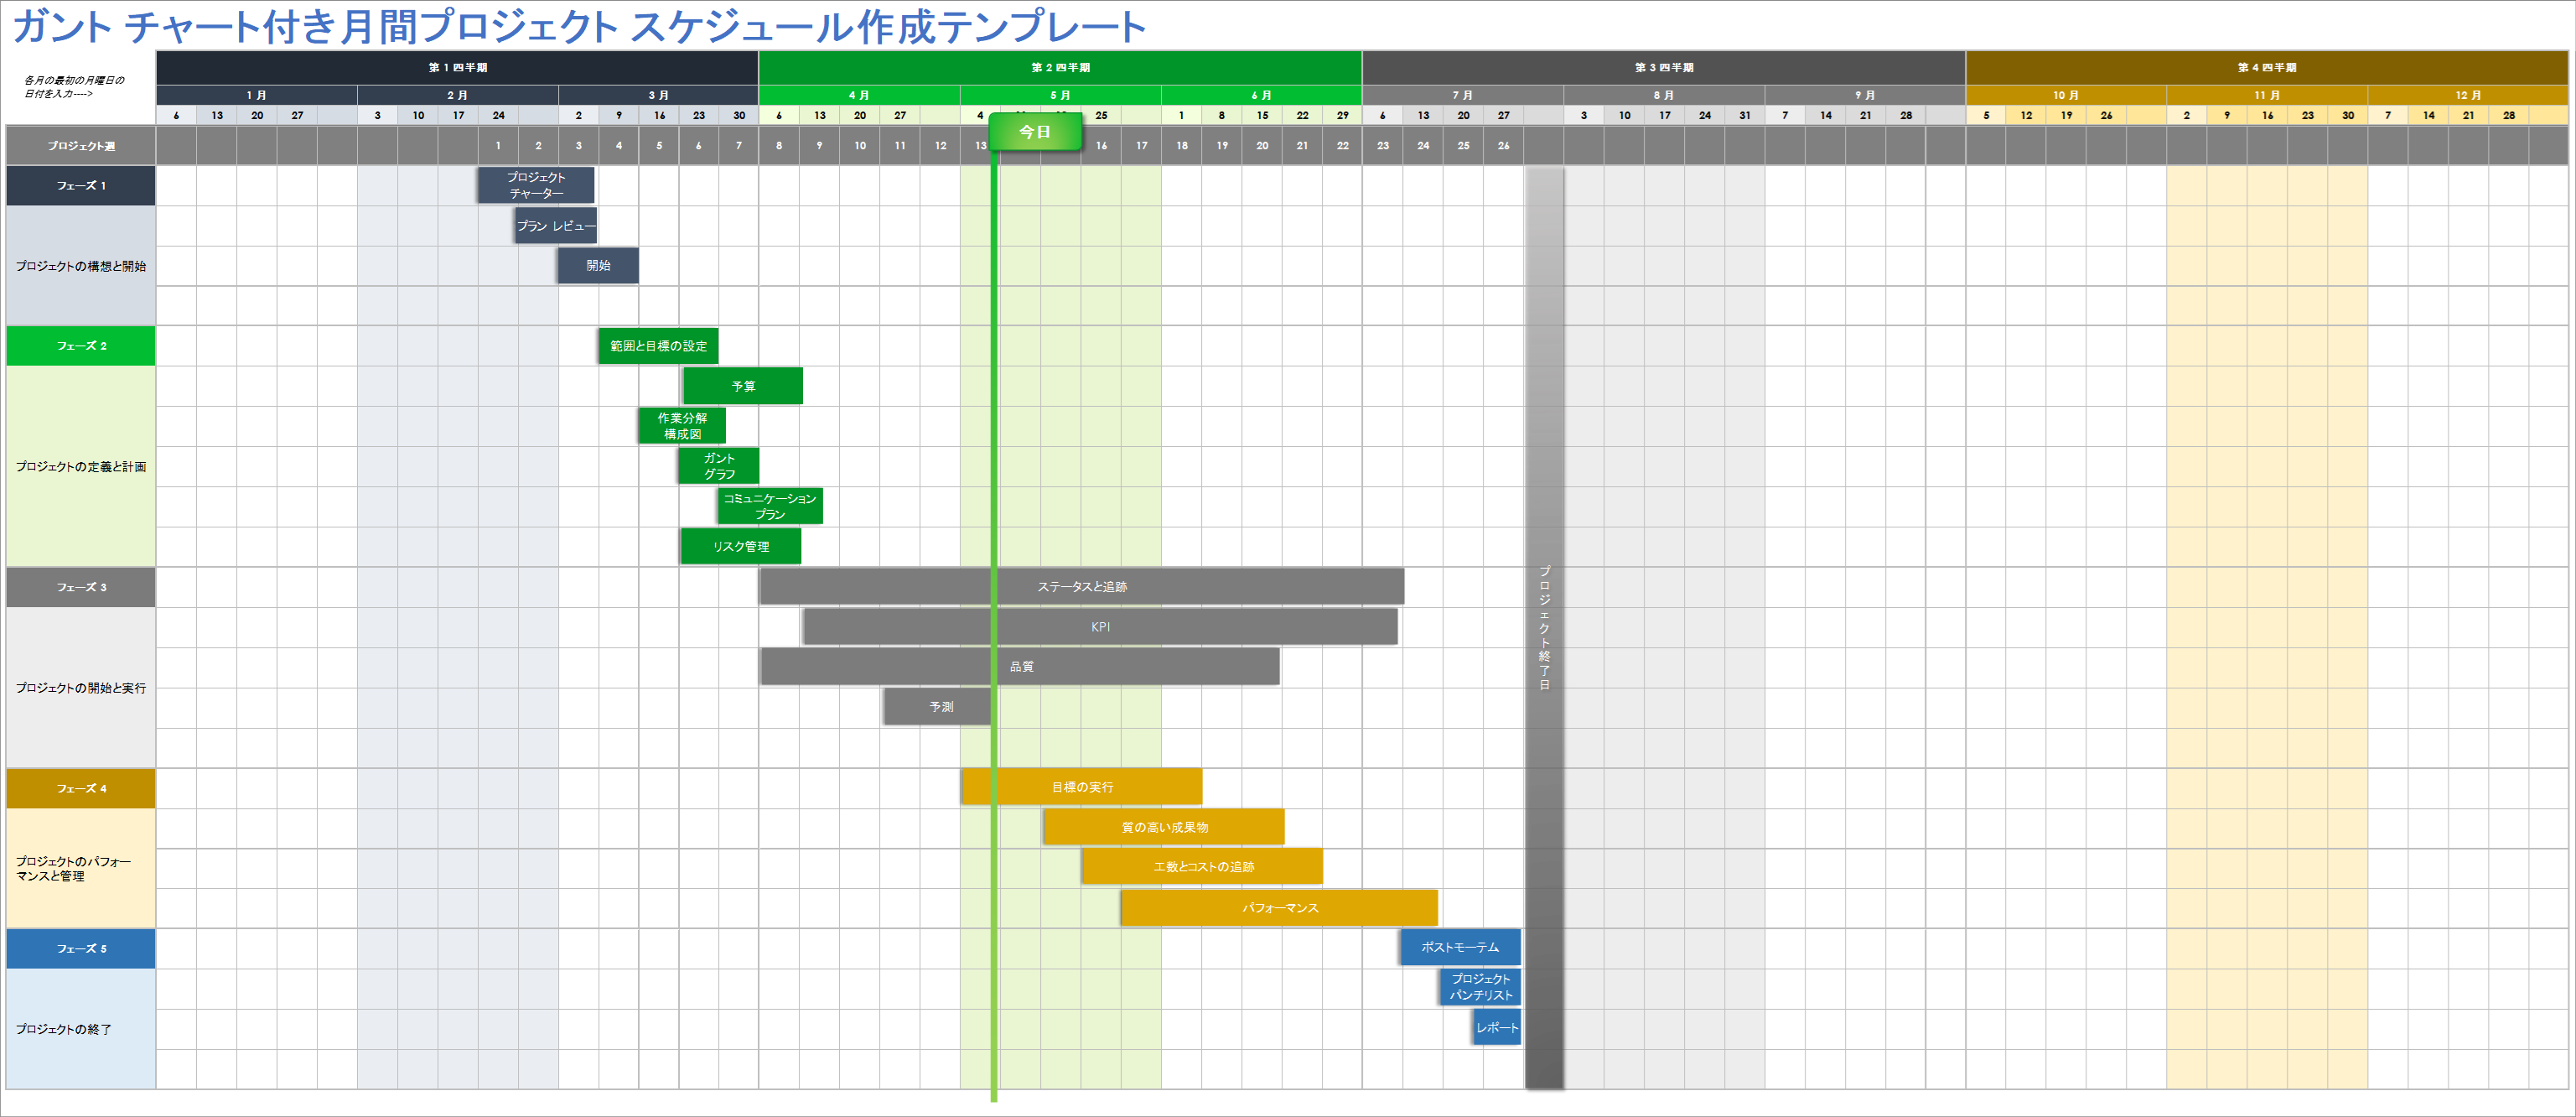Select the プロジェクト チャーター task bar
Screen dimensions: 2576x1117
[536, 185]
